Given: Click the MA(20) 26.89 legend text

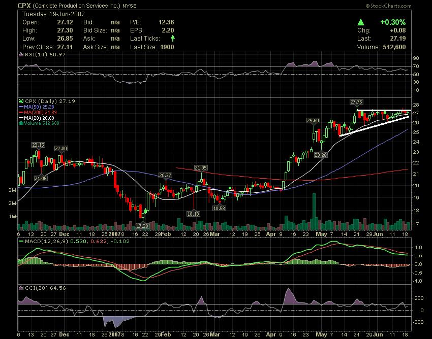Looking at the screenshot, I should (39, 118).
